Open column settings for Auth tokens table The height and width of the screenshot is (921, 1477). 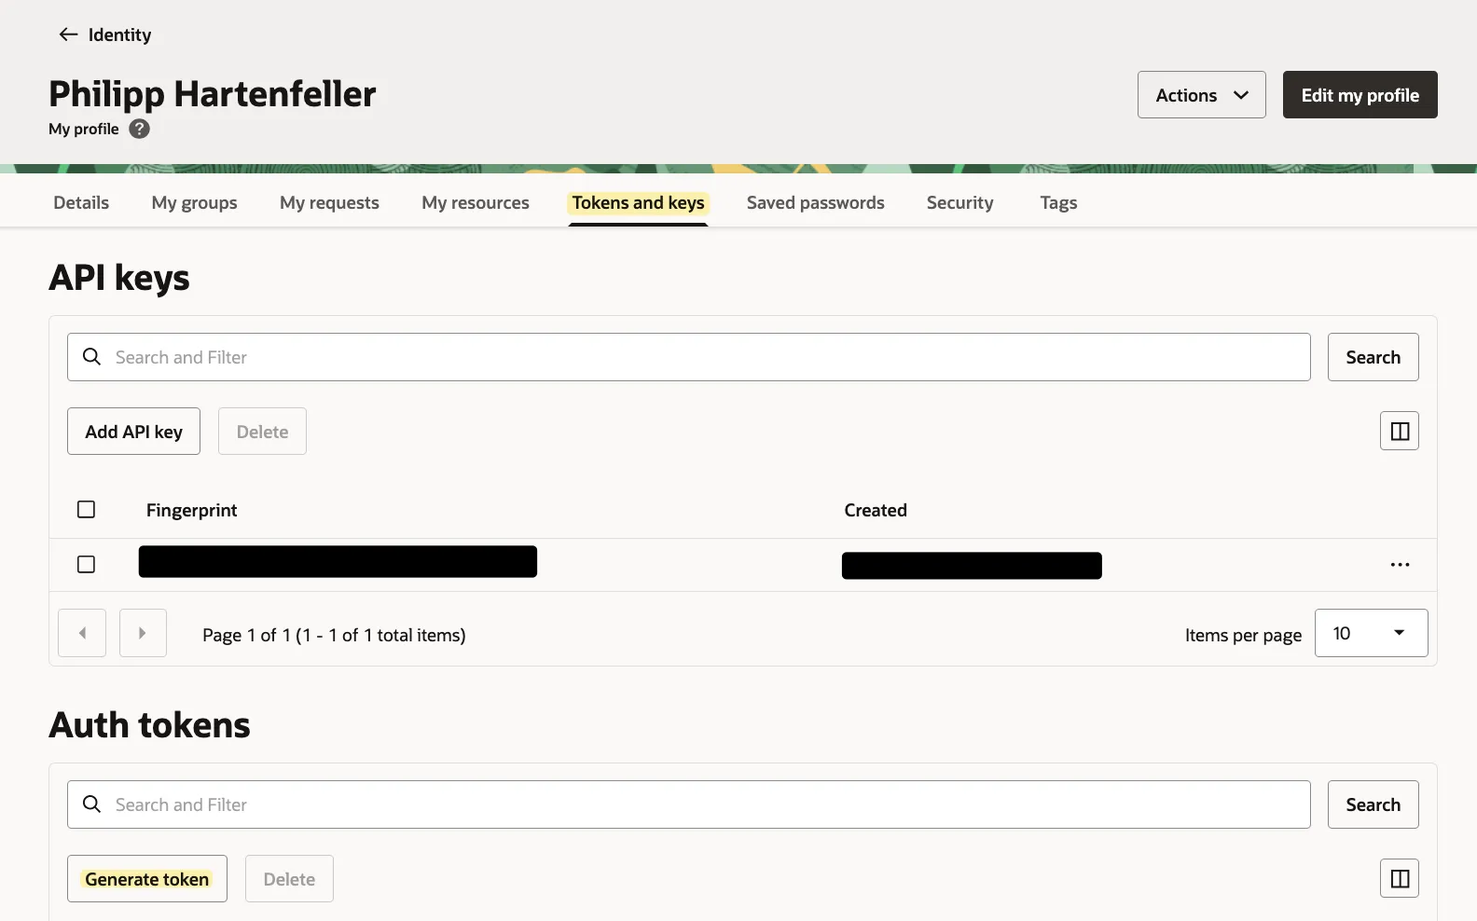point(1399,878)
